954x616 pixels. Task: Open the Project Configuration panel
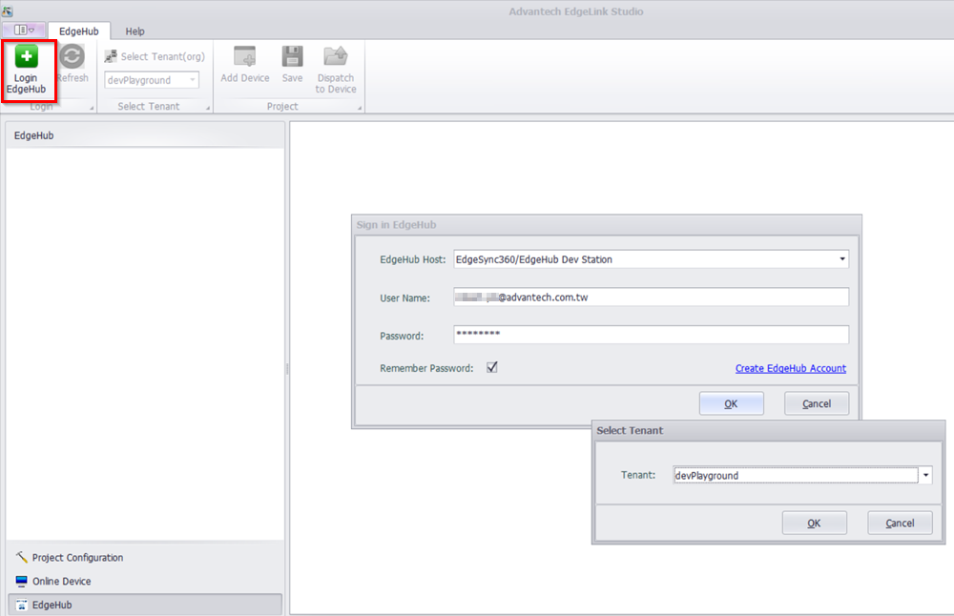click(77, 558)
